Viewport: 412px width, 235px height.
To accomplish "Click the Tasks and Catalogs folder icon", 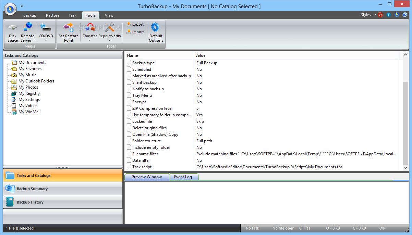I will [10, 175].
